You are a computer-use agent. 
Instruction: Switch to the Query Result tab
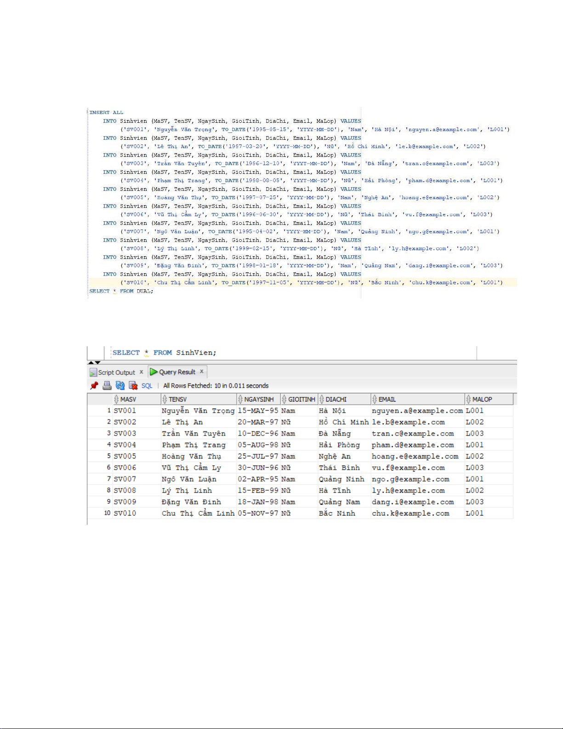click(x=176, y=372)
